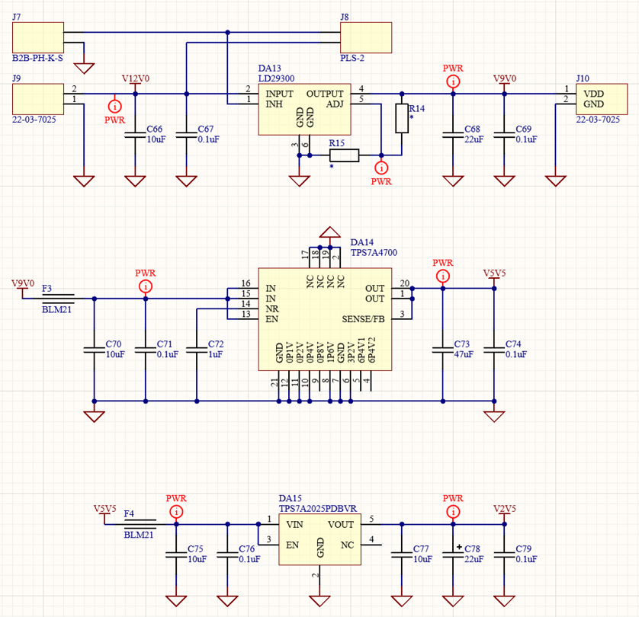Select the PWR marker on the V12V0 net

point(114,106)
